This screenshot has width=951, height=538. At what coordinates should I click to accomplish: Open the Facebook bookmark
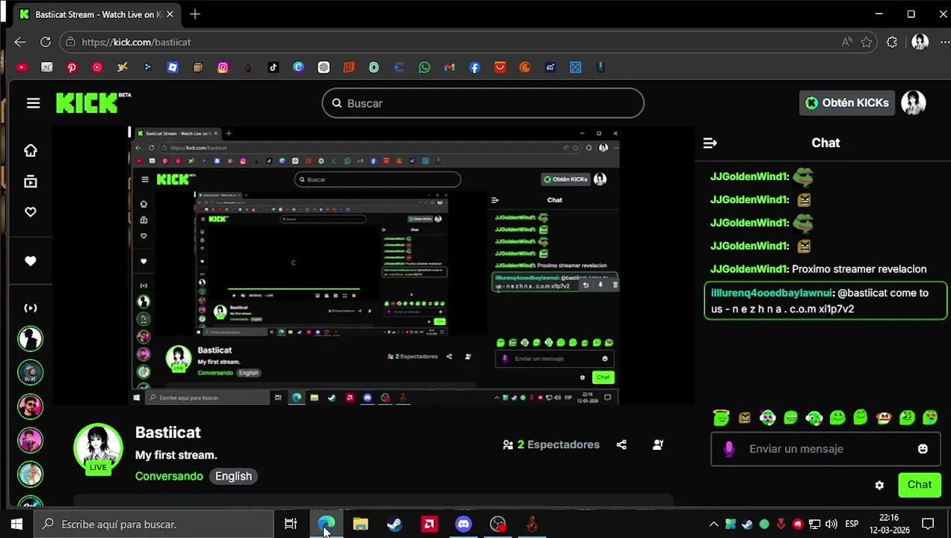(475, 67)
